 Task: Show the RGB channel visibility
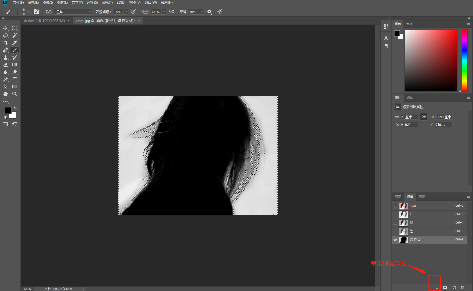pos(395,206)
